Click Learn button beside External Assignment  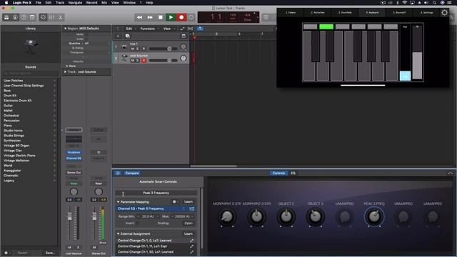pos(189,233)
